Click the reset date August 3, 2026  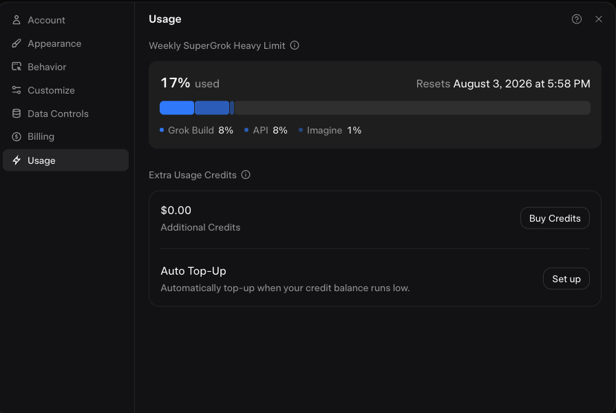[522, 84]
